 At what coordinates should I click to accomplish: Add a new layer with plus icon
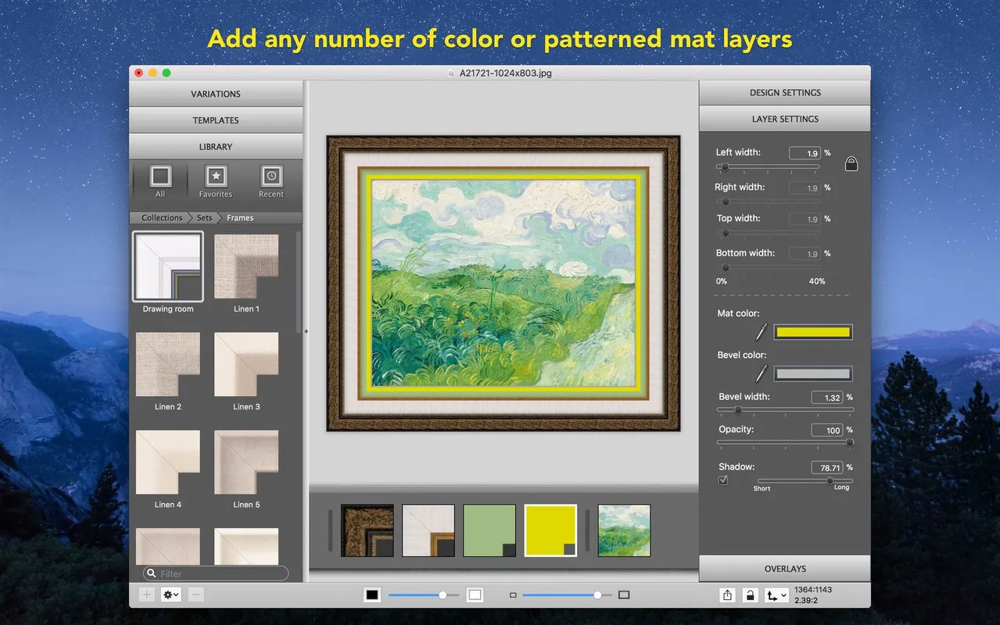pos(146,595)
